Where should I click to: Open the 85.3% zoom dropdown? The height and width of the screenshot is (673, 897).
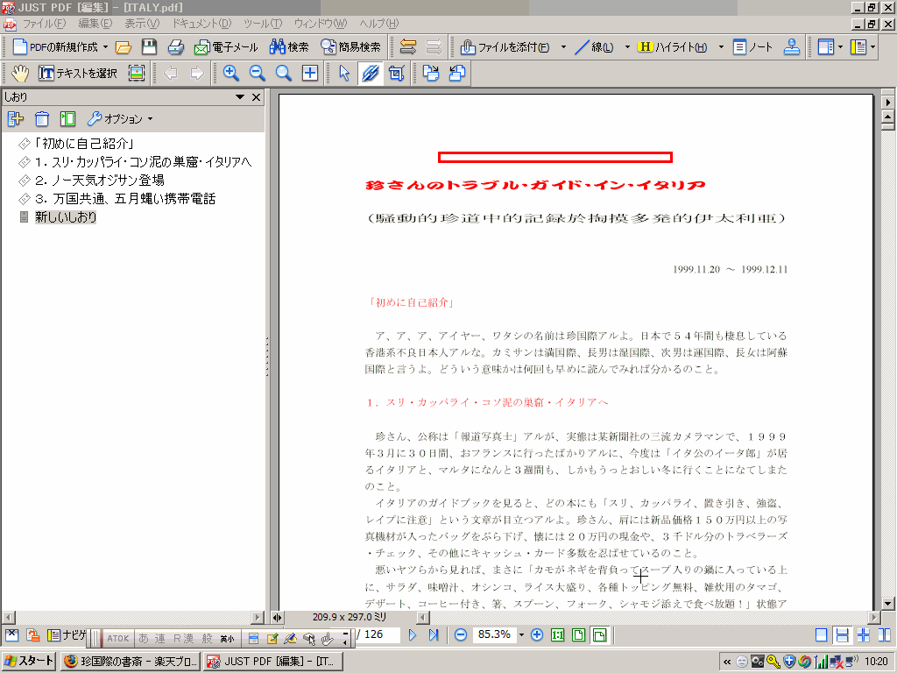(521, 634)
